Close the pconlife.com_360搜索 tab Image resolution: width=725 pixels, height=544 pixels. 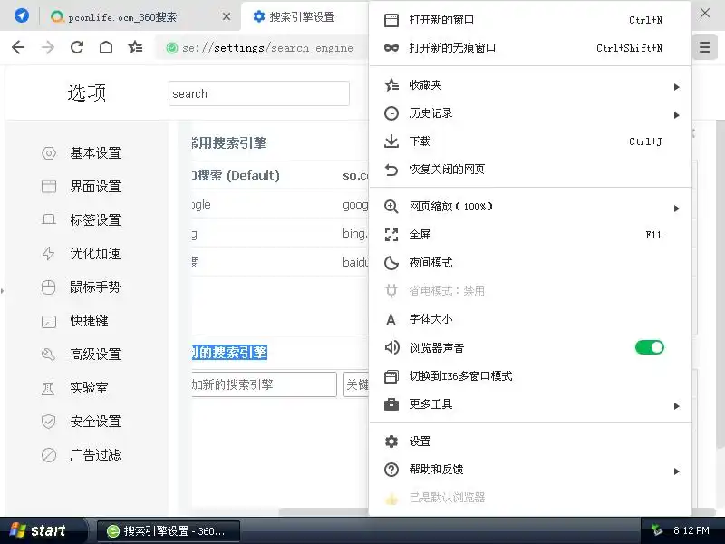tap(226, 17)
